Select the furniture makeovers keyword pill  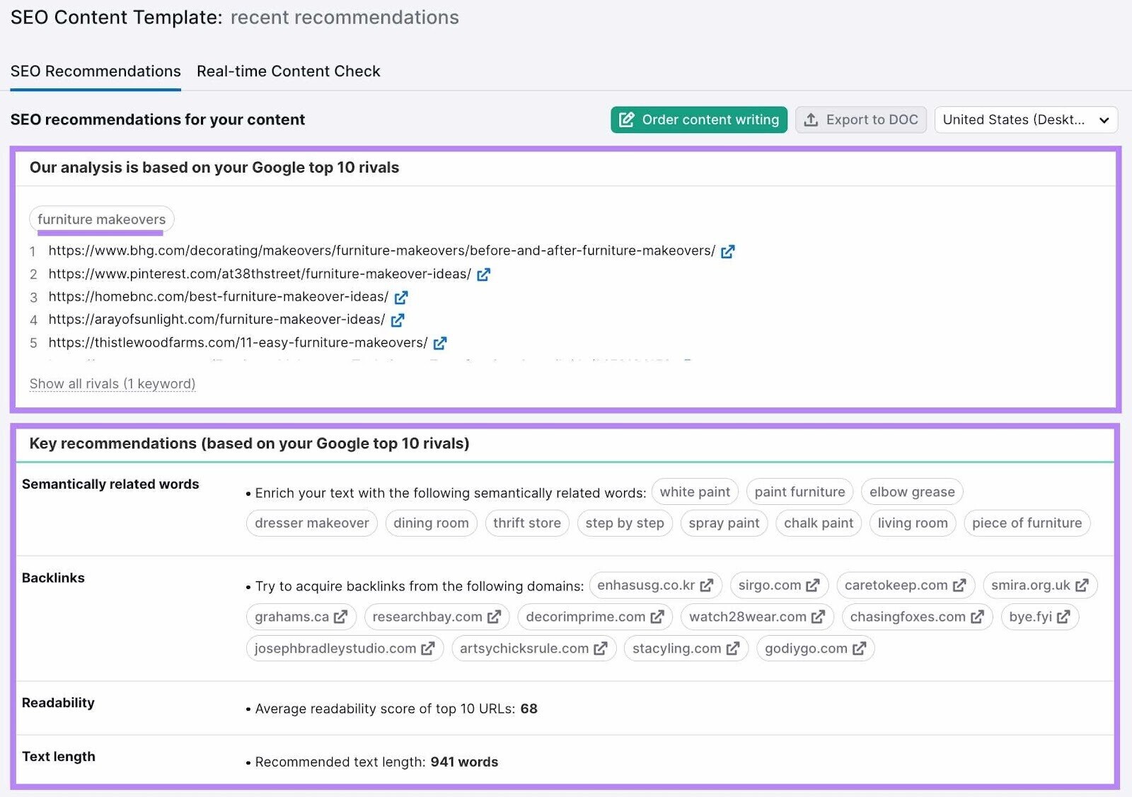pyautogui.click(x=101, y=219)
